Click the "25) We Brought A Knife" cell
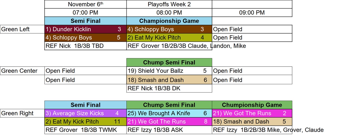 click(169, 113)
